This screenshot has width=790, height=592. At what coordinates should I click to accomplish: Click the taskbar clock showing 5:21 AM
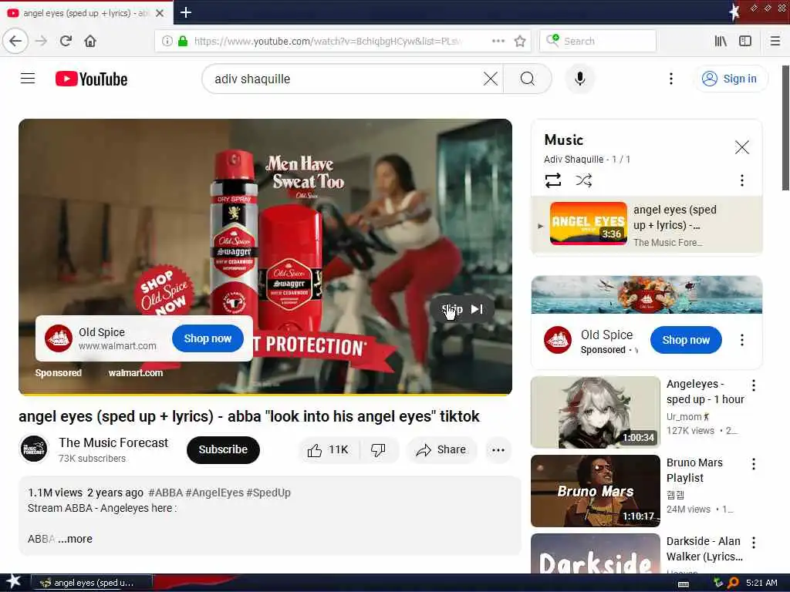pyautogui.click(x=761, y=583)
